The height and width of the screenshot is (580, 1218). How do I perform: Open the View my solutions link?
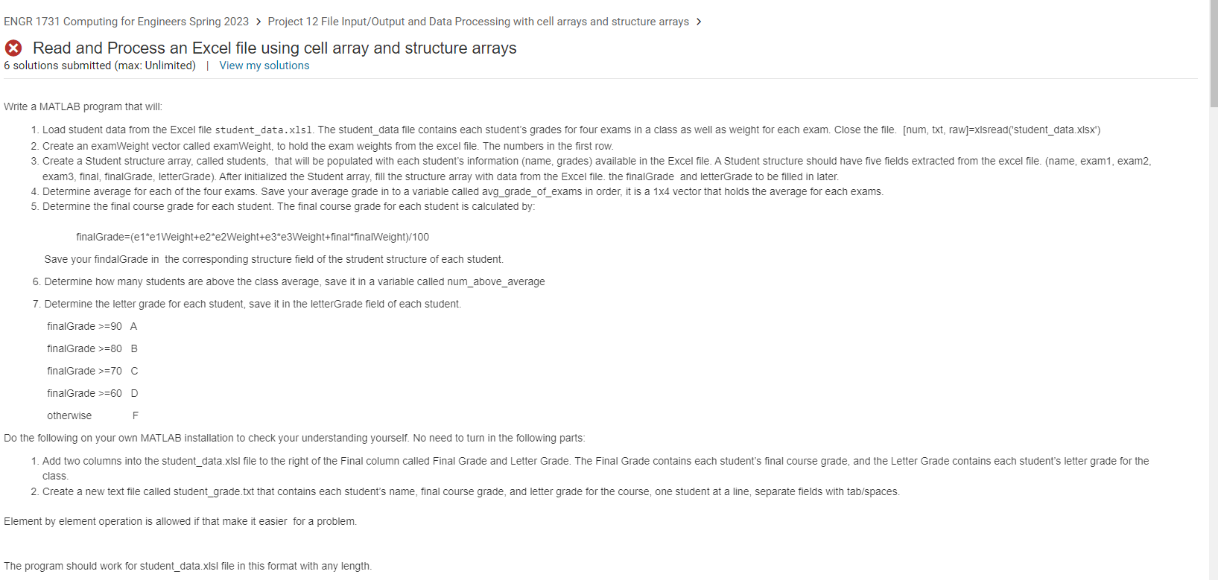(x=264, y=66)
